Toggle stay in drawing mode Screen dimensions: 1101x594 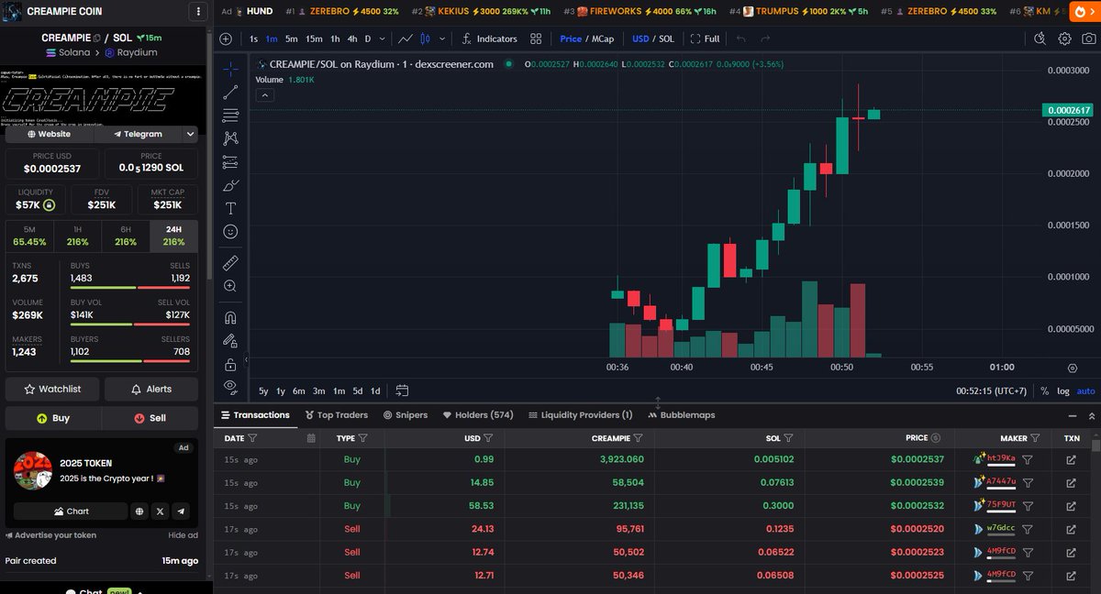(230, 340)
